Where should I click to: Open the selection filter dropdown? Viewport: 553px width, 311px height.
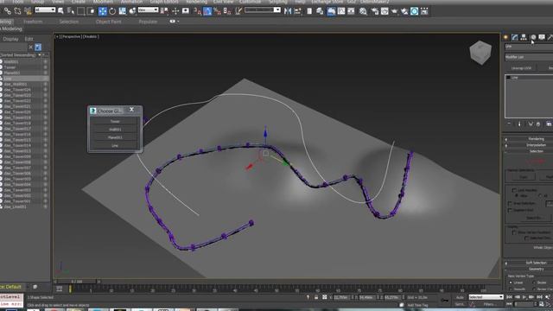tap(45, 10)
